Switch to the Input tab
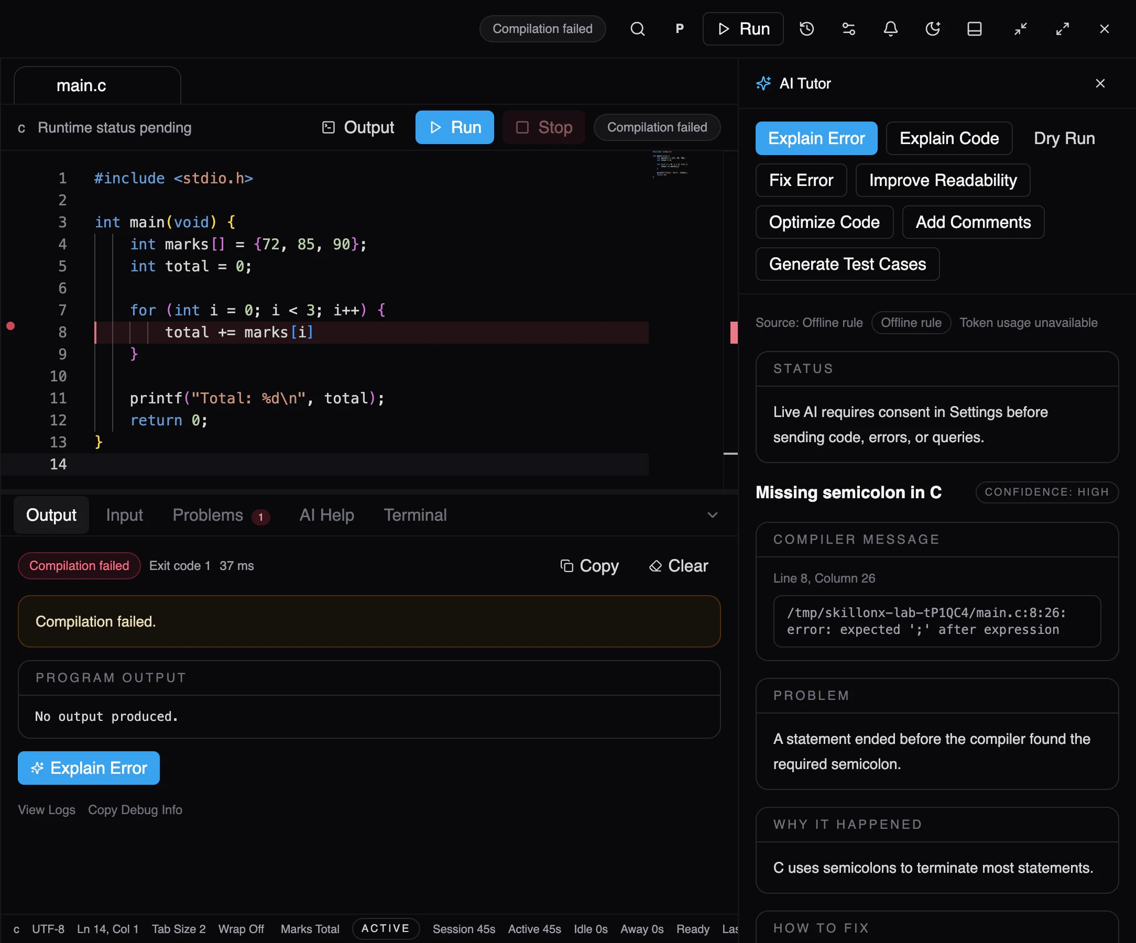1136x943 pixels. (124, 515)
